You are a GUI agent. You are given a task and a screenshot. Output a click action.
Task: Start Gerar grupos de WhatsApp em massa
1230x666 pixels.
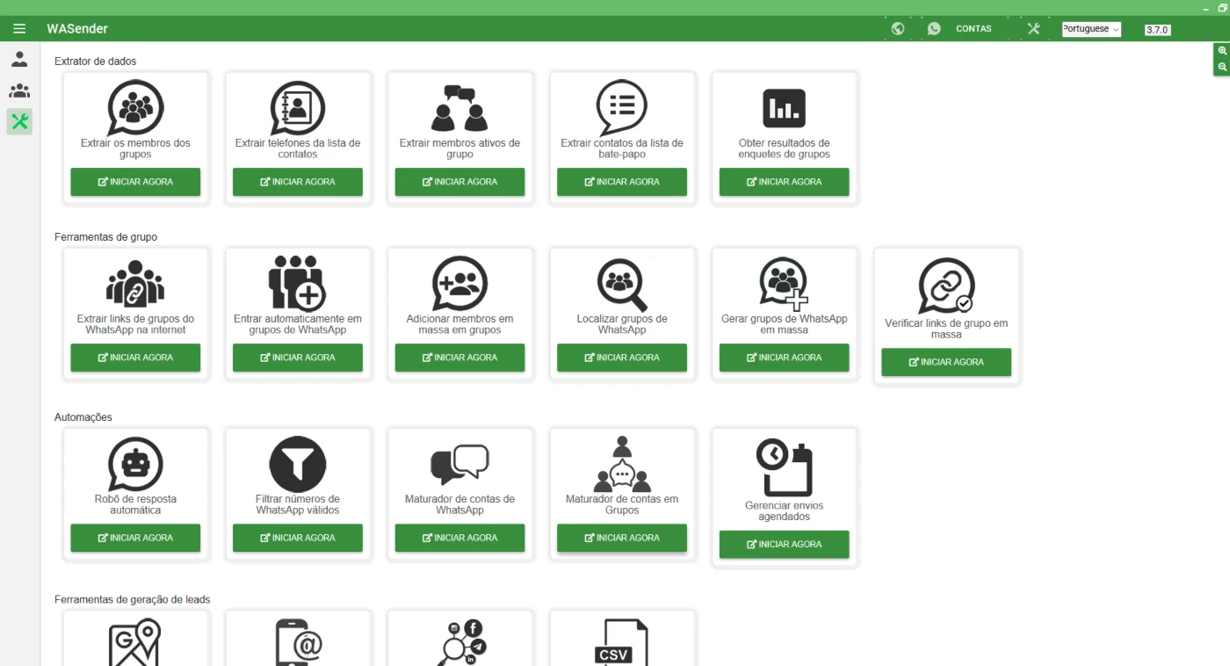[784, 358]
